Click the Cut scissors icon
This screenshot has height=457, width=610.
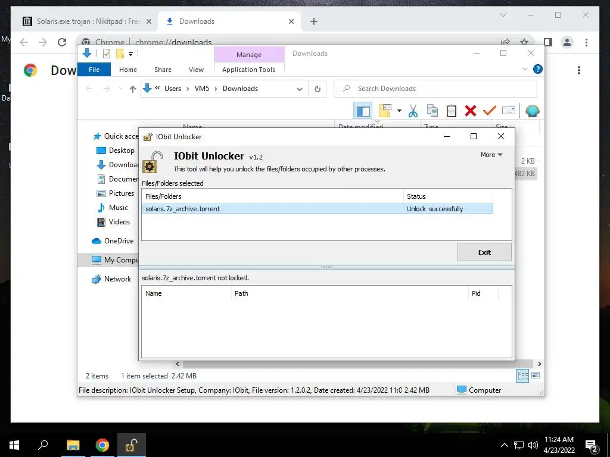coord(413,111)
